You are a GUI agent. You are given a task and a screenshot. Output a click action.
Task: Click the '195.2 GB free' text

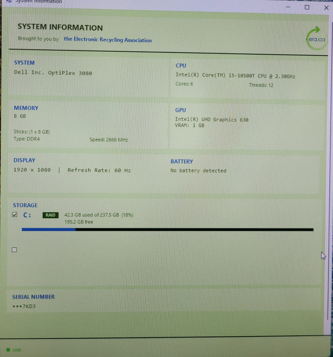tap(79, 222)
